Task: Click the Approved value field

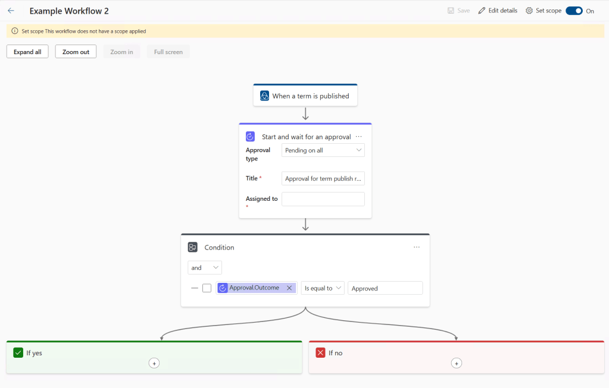Action: tap(385, 288)
